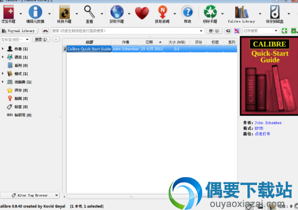Open the Alter Tag Browser dropdown
Image resolution: width=298 pixels, height=210 pixels.
(x=30, y=195)
